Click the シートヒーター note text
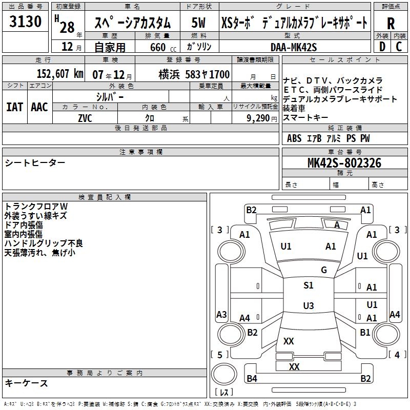The height and width of the screenshot is (410, 410). pyautogui.click(x=35, y=162)
